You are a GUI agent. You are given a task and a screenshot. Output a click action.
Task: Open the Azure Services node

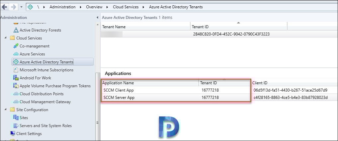click(32, 54)
